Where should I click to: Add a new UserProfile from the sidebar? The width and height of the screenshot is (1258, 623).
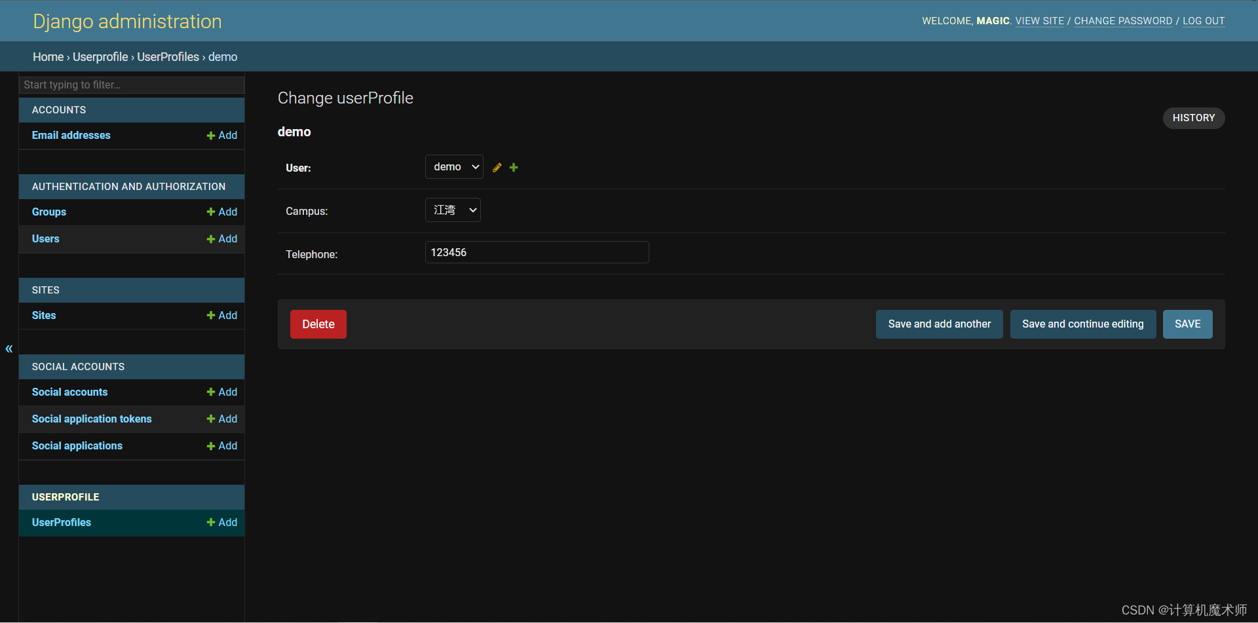(x=222, y=523)
